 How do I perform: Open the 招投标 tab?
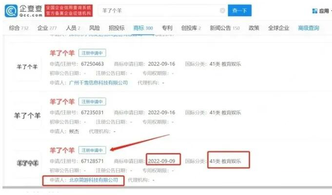click(x=117, y=28)
